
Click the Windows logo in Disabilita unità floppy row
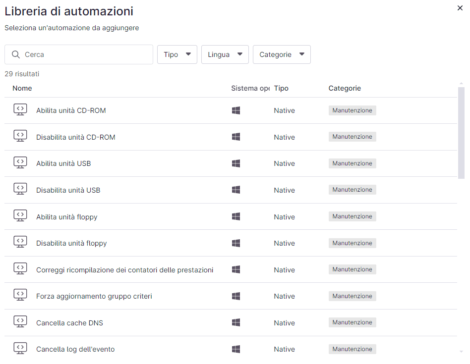click(236, 243)
